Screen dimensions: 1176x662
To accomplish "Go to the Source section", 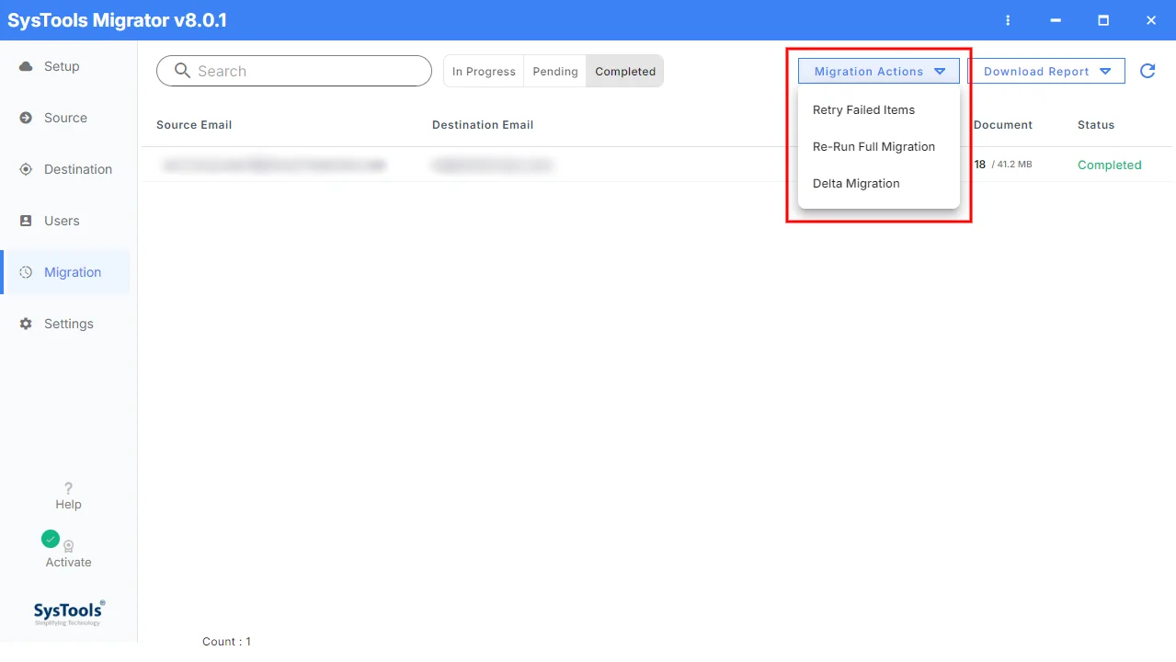I will 65,118.
